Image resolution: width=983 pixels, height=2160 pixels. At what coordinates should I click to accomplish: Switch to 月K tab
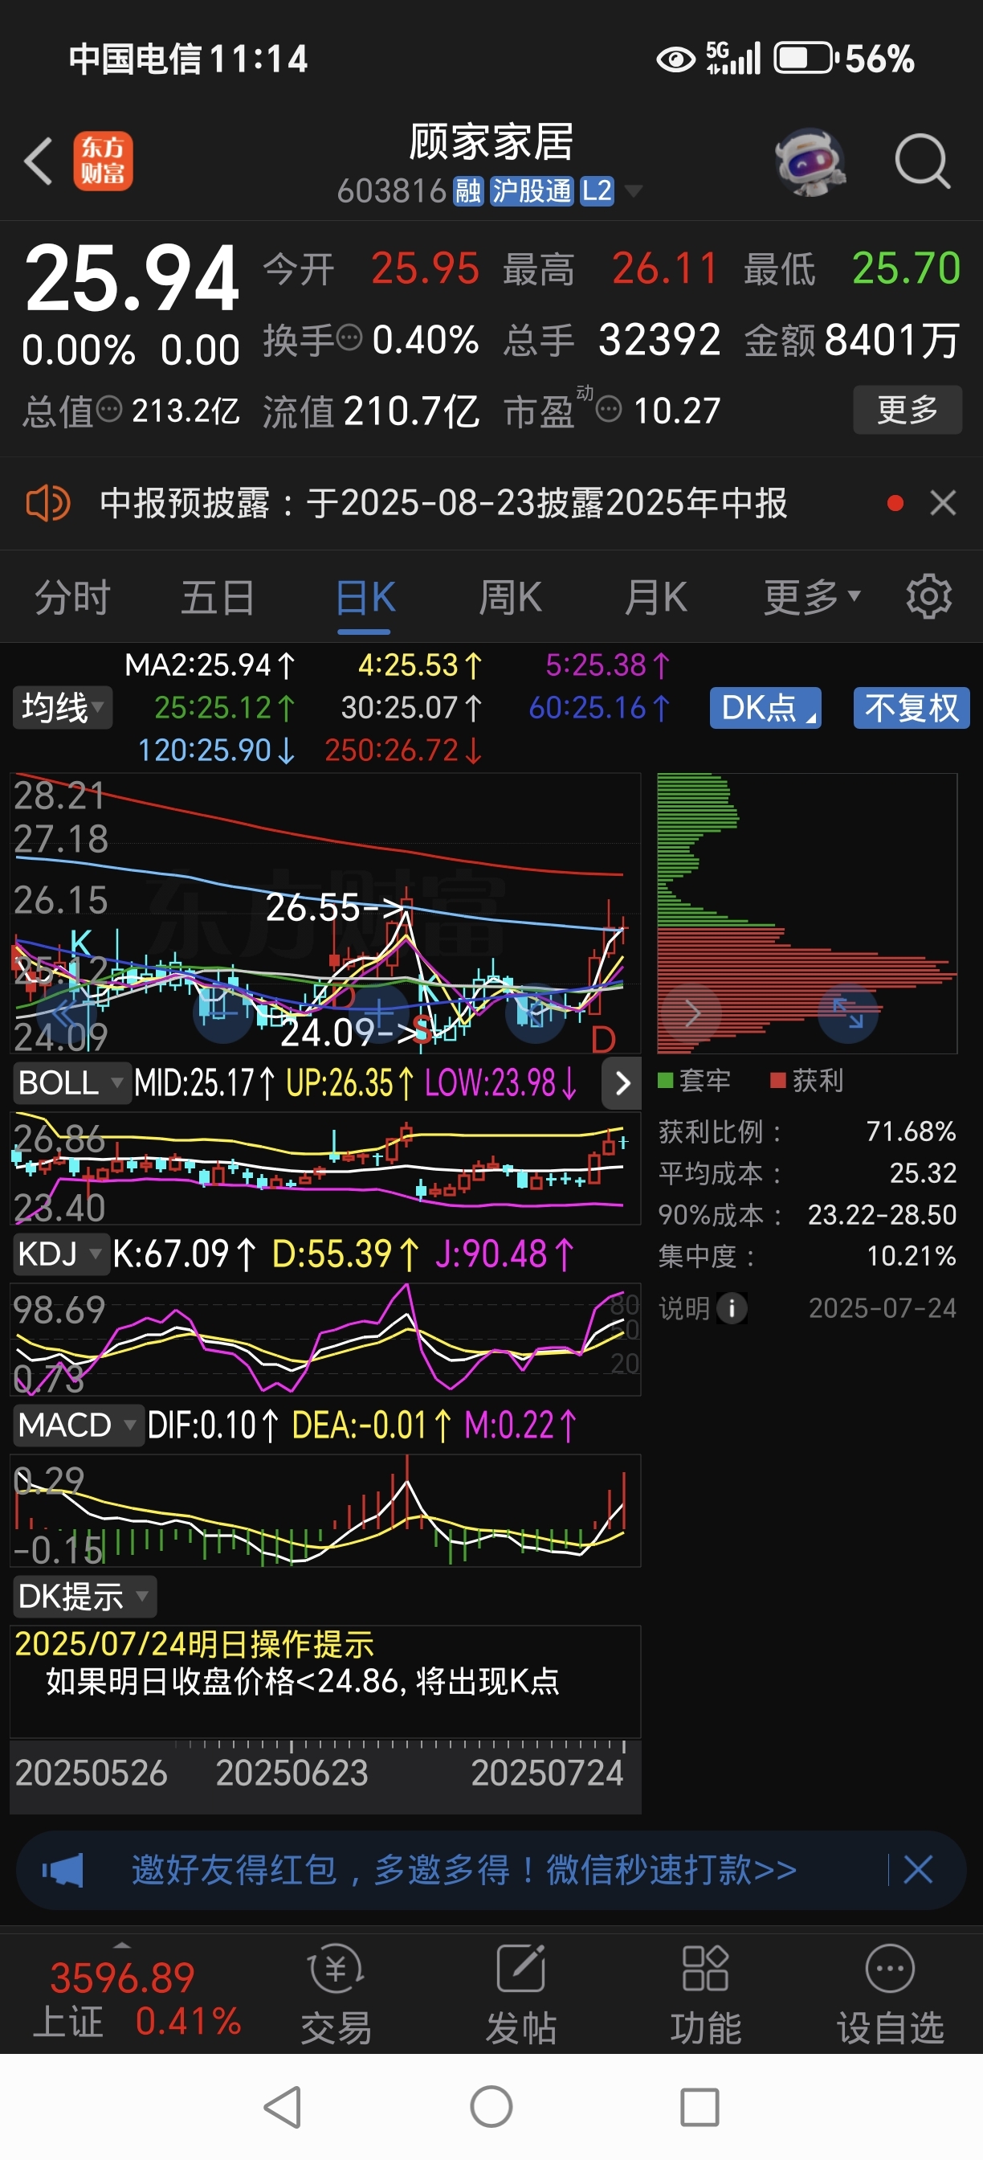click(656, 597)
